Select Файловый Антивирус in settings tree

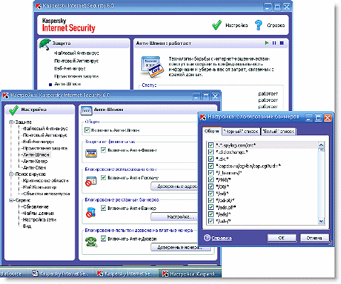pyautogui.click(x=45, y=129)
